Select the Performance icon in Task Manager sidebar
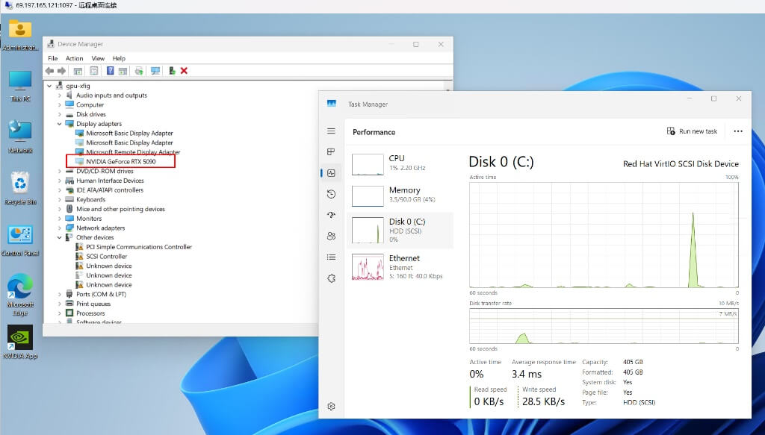 [x=331, y=173]
